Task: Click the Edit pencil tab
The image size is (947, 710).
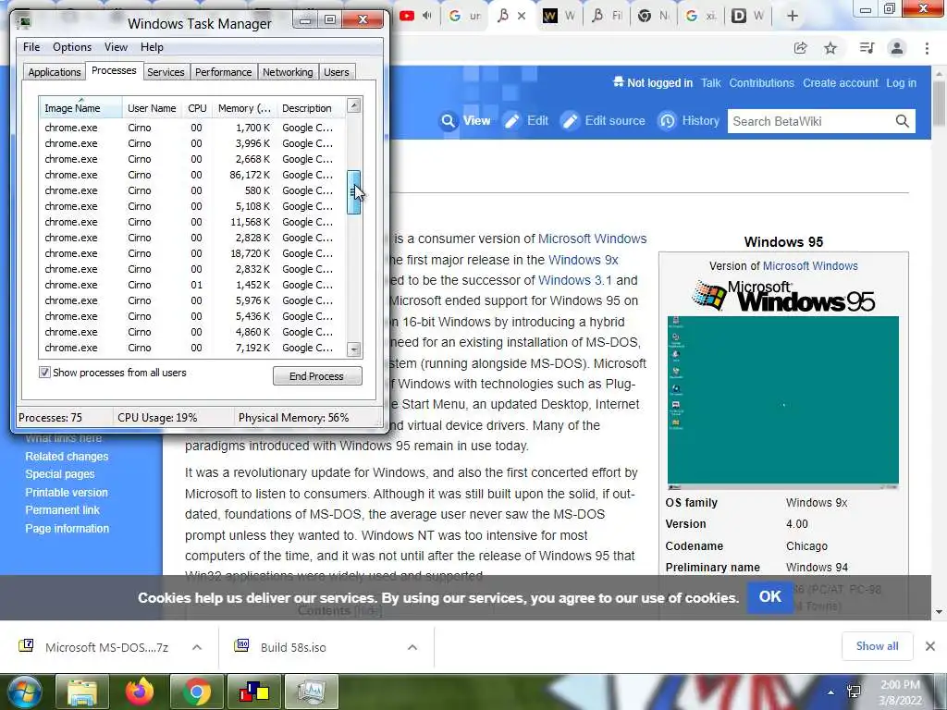Action: [526, 121]
